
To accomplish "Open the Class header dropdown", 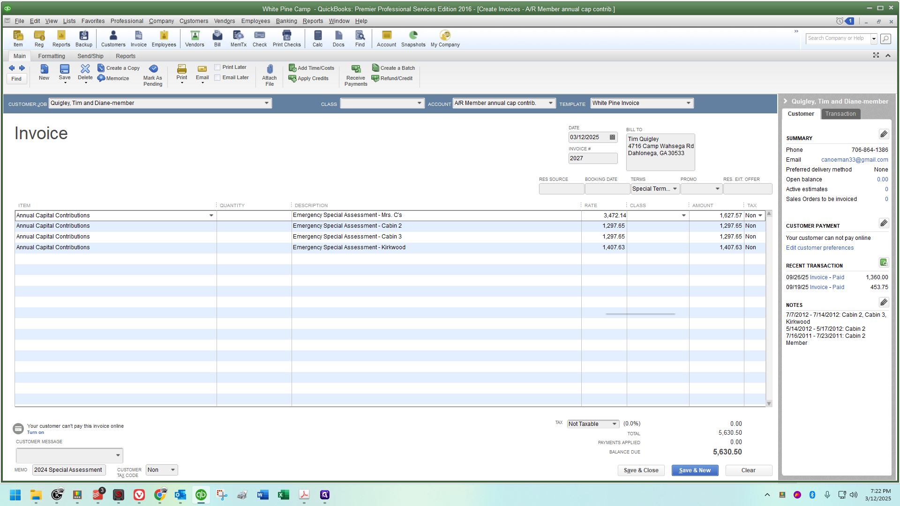I will click(x=419, y=104).
